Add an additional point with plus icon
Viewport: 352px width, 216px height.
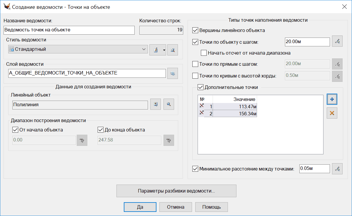click(x=332, y=99)
